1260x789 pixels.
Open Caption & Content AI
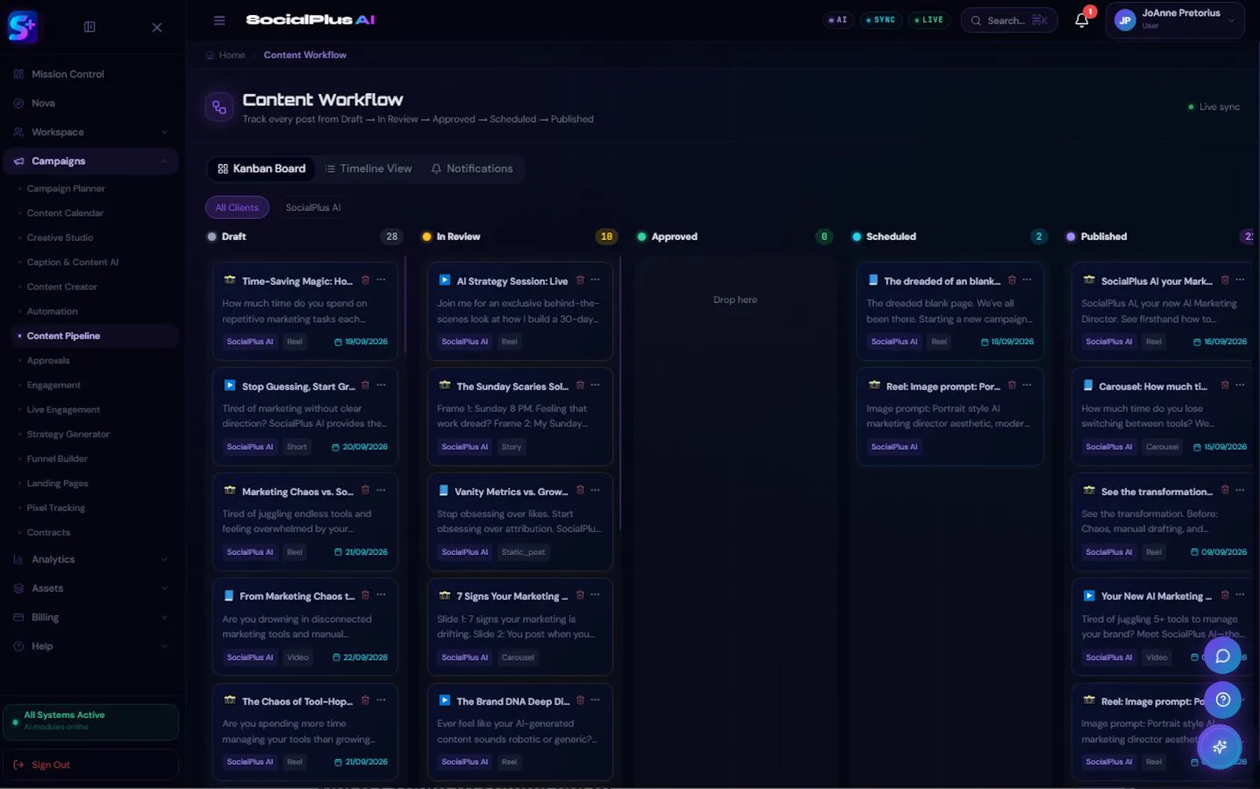pyautogui.click(x=72, y=262)
